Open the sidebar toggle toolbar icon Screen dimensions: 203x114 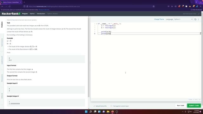coord(175,6)
